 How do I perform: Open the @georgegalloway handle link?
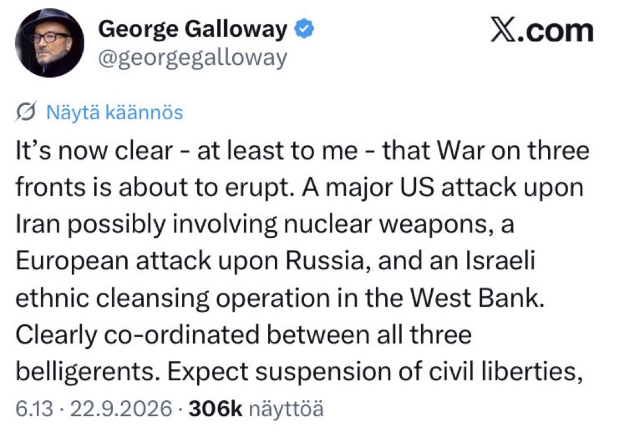pyautogui.click(x=192, y=58)
